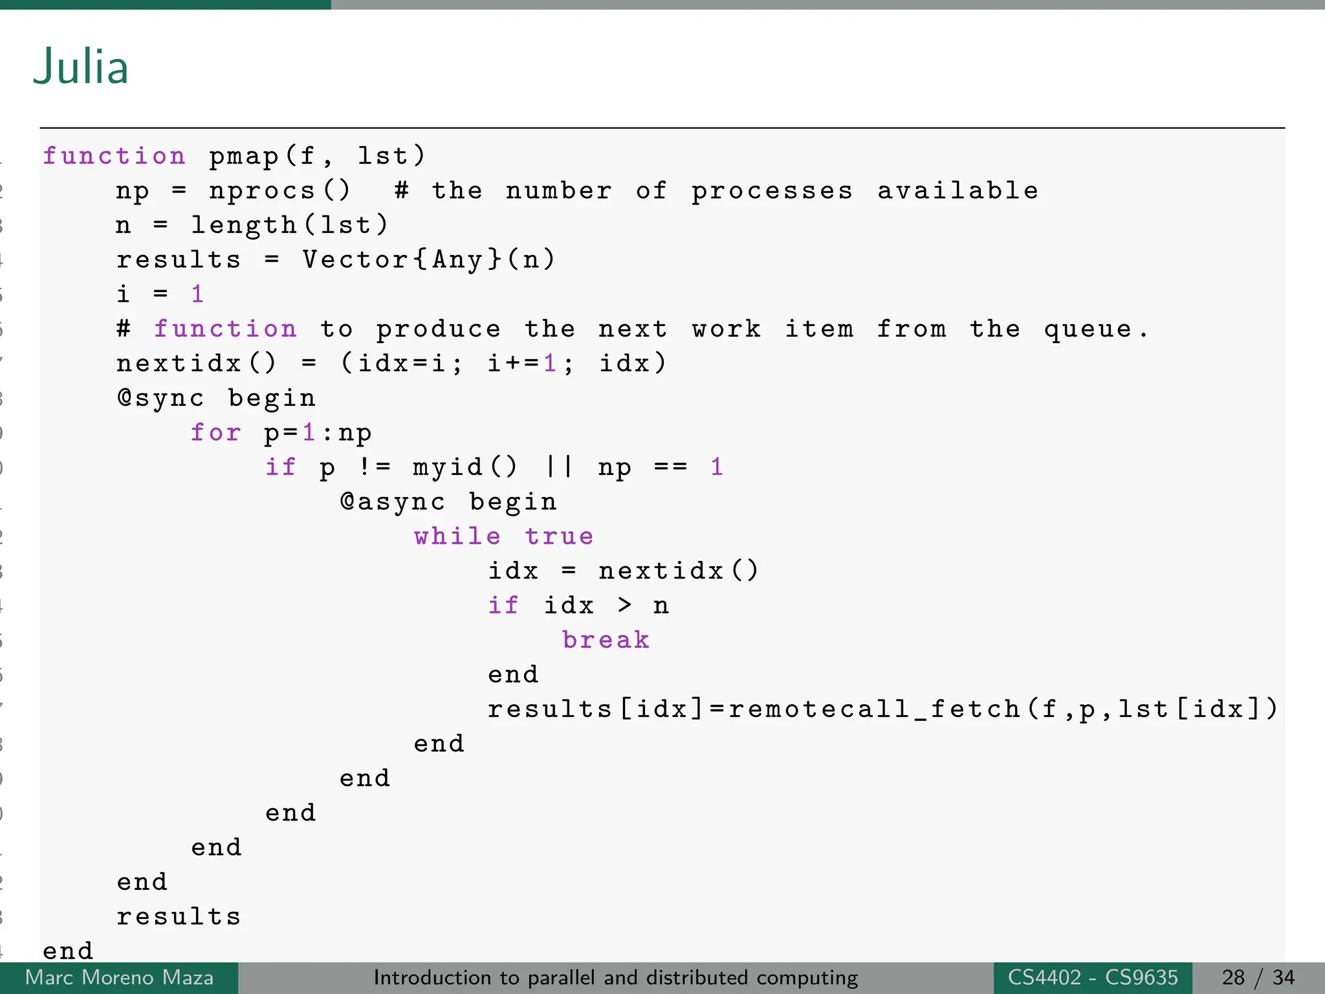Image resolution: width=1325 pixels, height=994 pixels.
Task: Click the 'results[idx]=remotecall_fetch(f,p,lst[idx])' line
Action: point(883,709)
